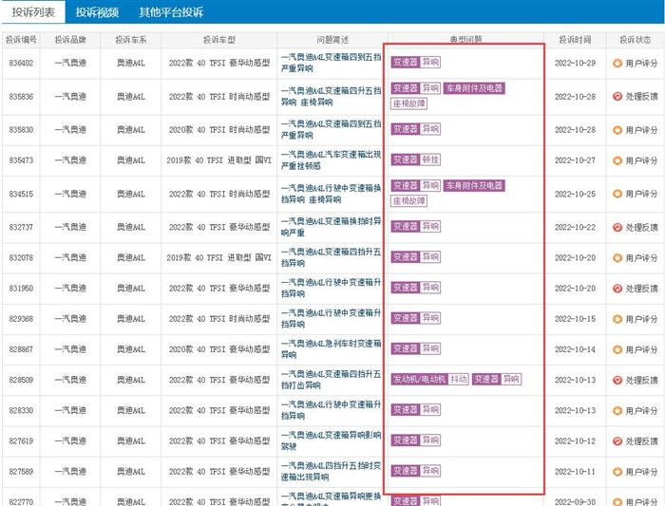665x506 pixels.
Task: Click 变速器 异响 tag in row 836402
Action: click(x=416, y=63)
